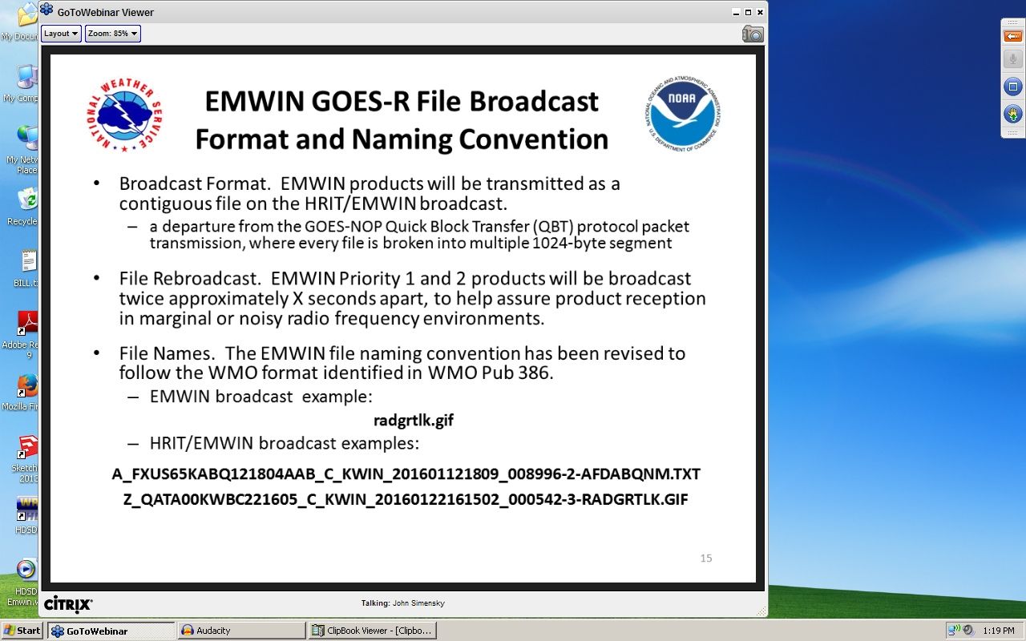Click the volume speaker tray icon
1026x641 pixels.
pos(967,631)
